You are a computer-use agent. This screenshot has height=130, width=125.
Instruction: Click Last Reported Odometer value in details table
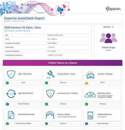(55, 55)
